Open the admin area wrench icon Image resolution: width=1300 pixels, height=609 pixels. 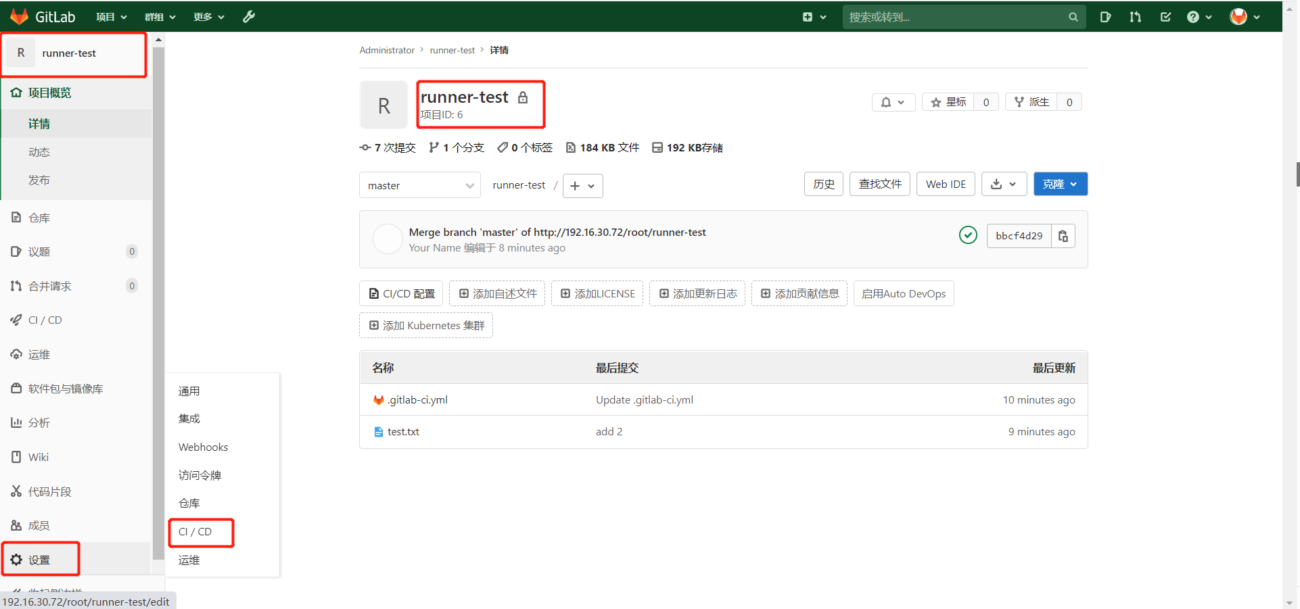[x=249, y=17]
